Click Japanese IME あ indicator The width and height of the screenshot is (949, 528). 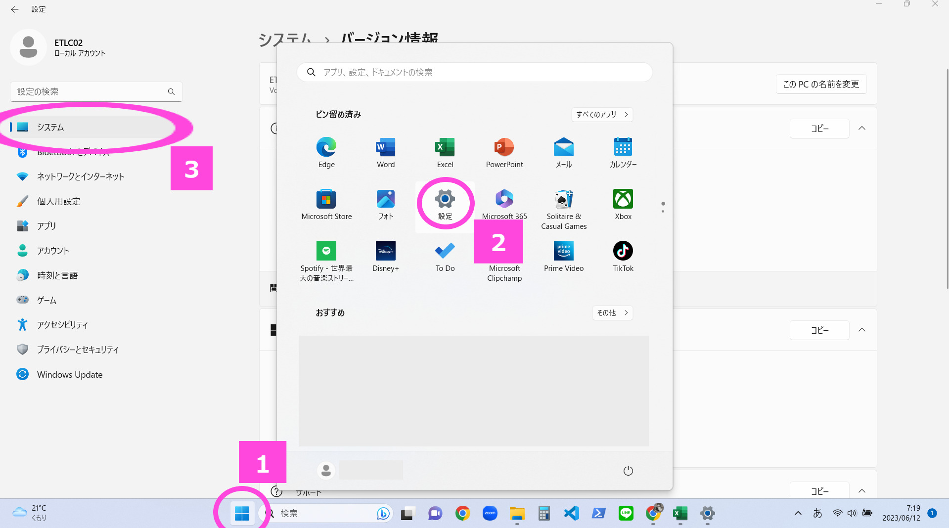pos(817,513)
